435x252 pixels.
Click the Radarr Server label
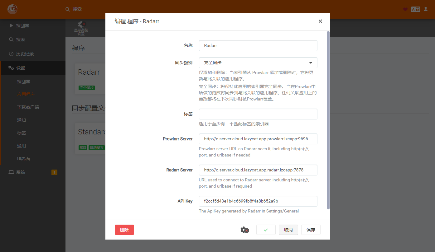coord(180,170)
